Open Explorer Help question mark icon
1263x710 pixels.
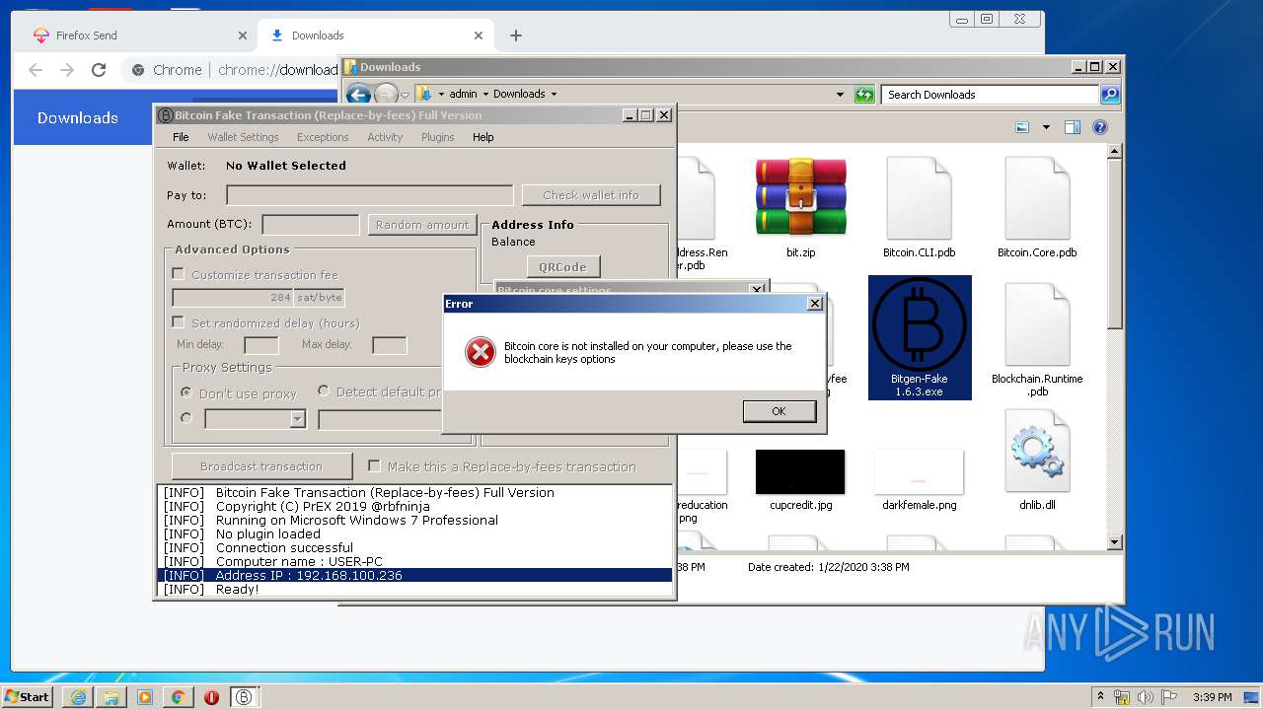(x=1100, y=127)
